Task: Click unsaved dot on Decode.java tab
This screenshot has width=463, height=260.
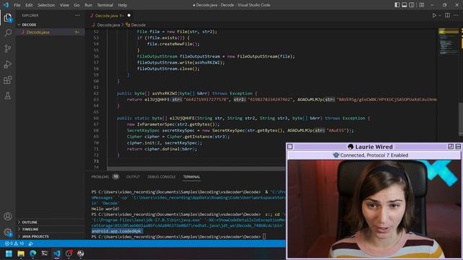Action: click(129, 15)
